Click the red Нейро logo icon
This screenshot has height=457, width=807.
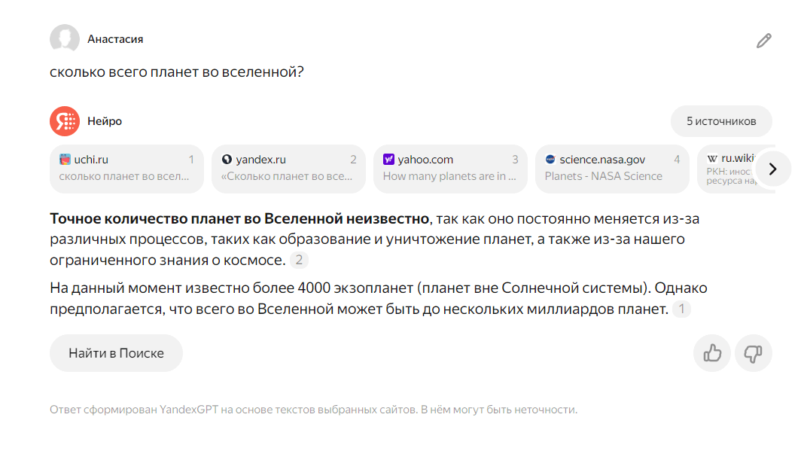coord(65,121)
